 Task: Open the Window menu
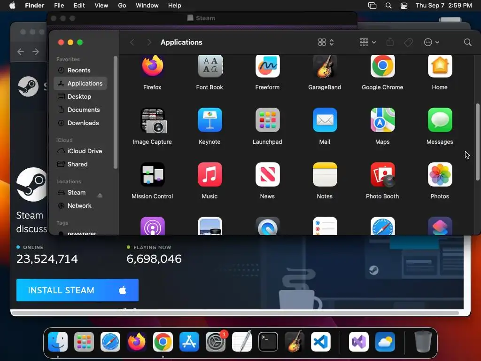pyautogui.click(x=147, y=6)
